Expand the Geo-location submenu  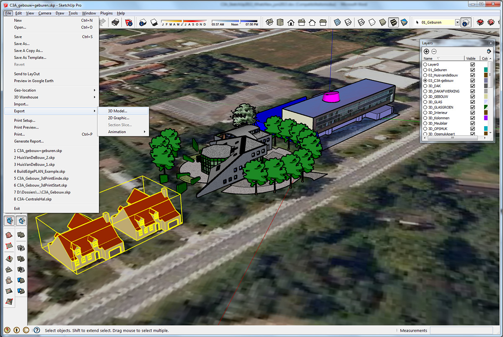click(x=51, y=90)
